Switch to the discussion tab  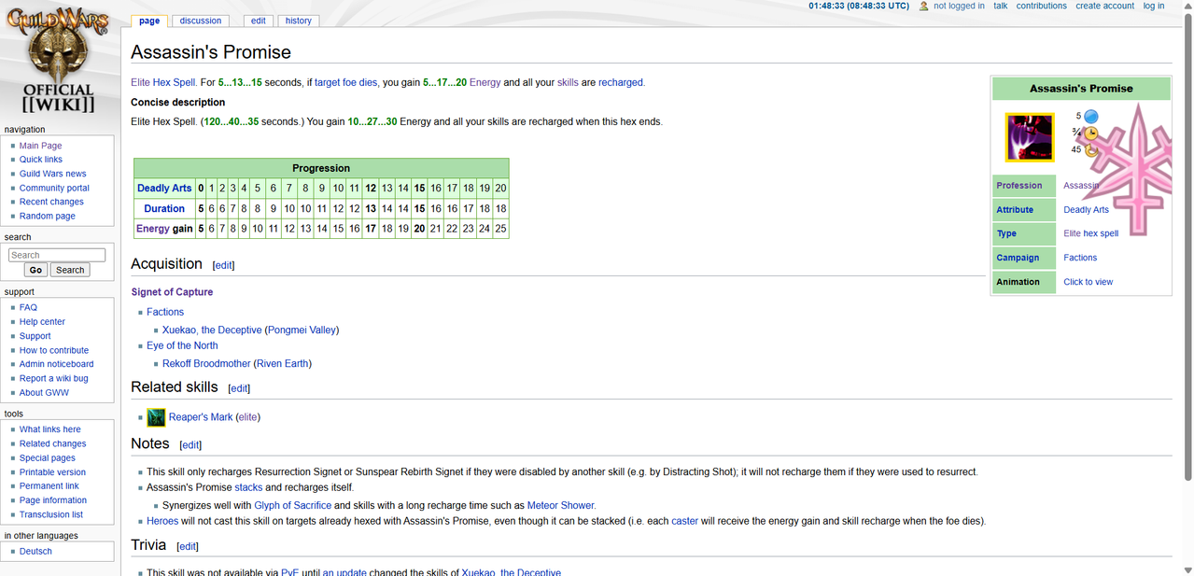pos(201,21)
